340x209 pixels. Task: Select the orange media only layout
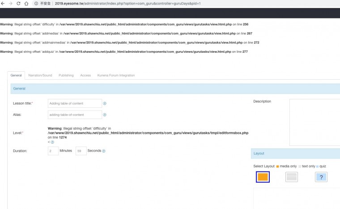tap(263, 177)
